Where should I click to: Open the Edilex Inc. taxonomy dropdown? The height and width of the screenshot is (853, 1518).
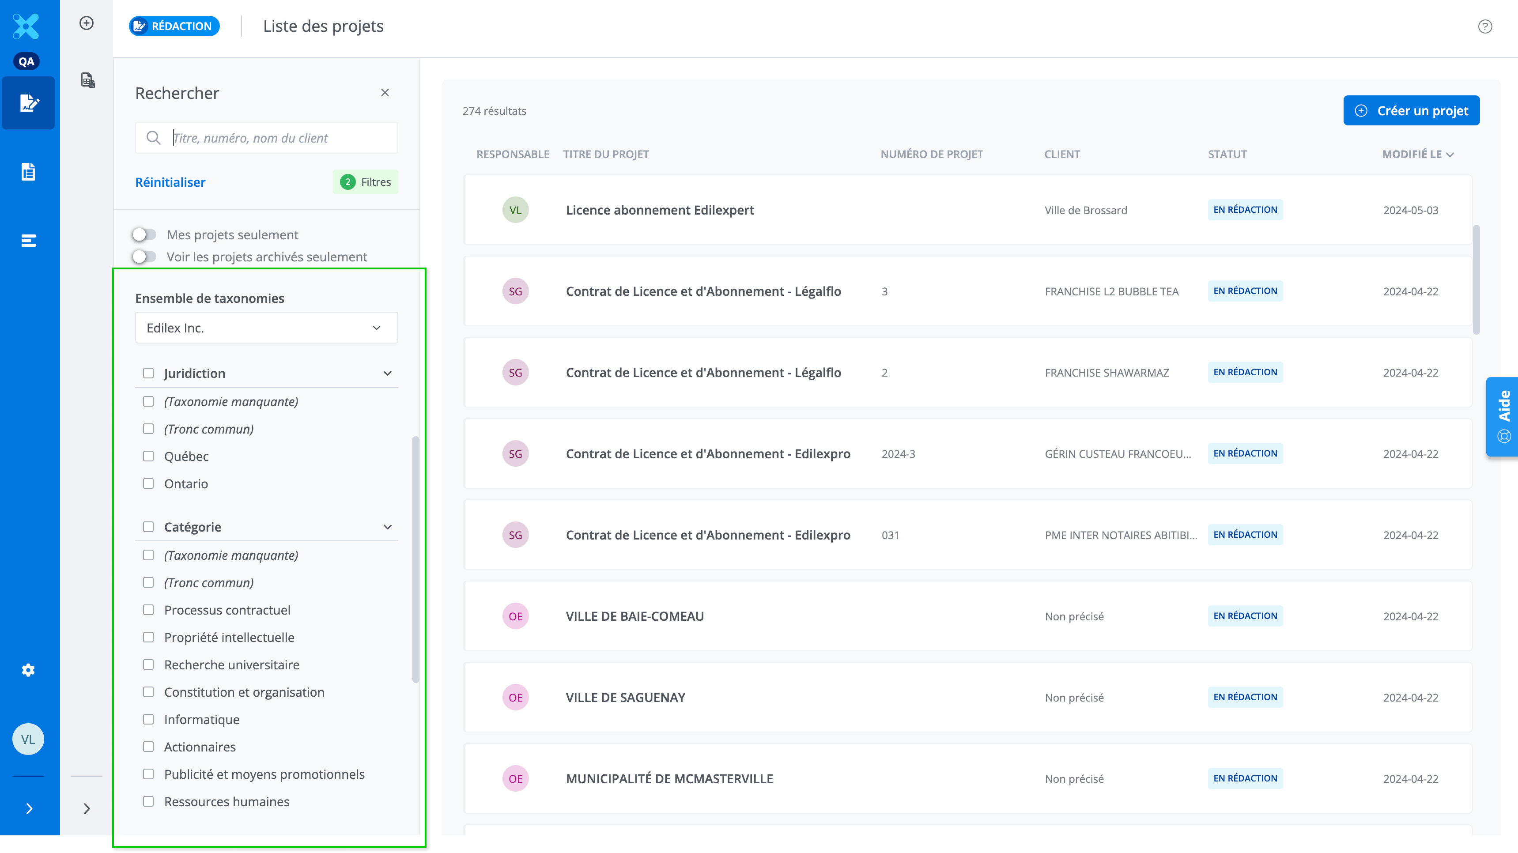(x=266, y=328)
